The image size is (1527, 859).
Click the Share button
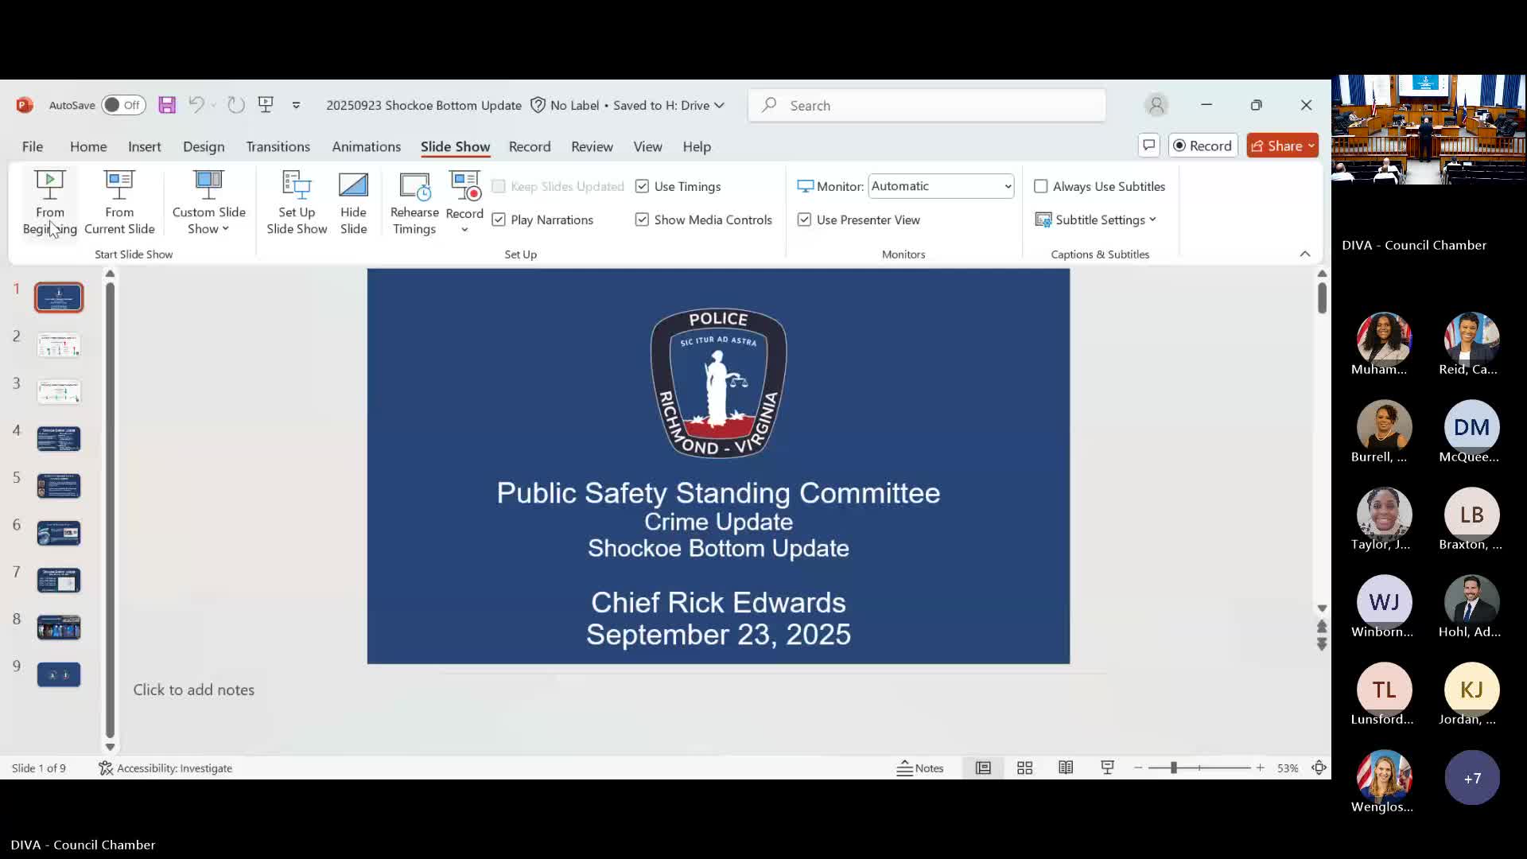[x=1281, y=146]
